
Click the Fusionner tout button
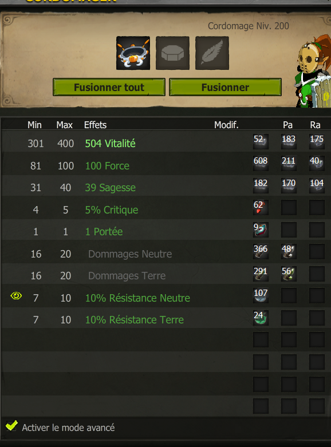coord(109,87)
